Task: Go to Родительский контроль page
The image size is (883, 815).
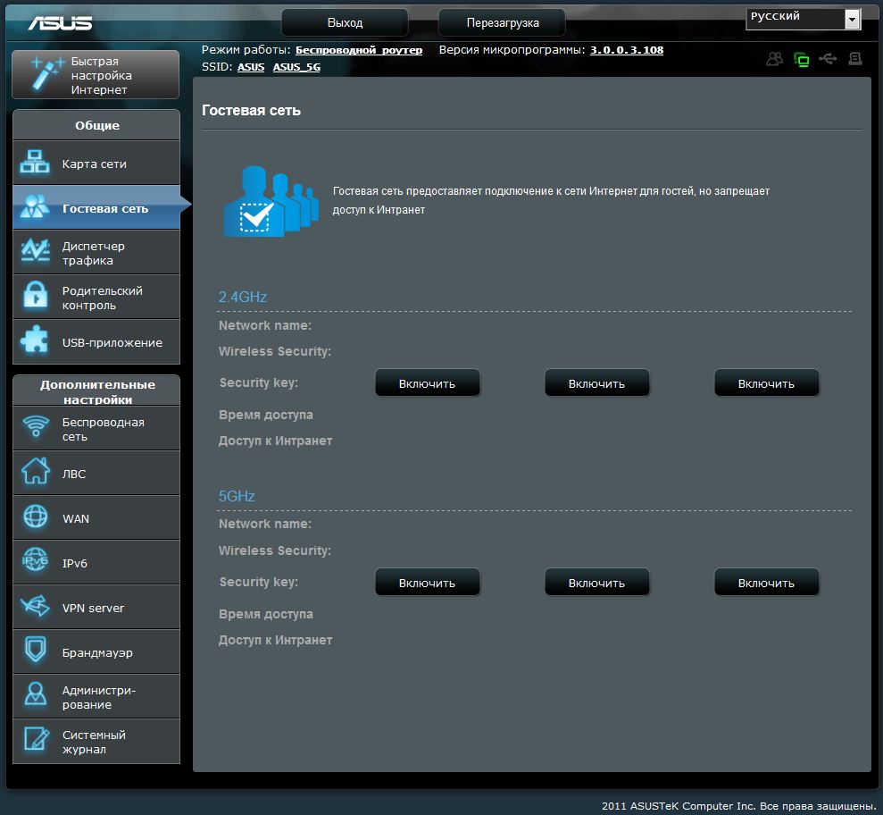Action: pos(96,297)
